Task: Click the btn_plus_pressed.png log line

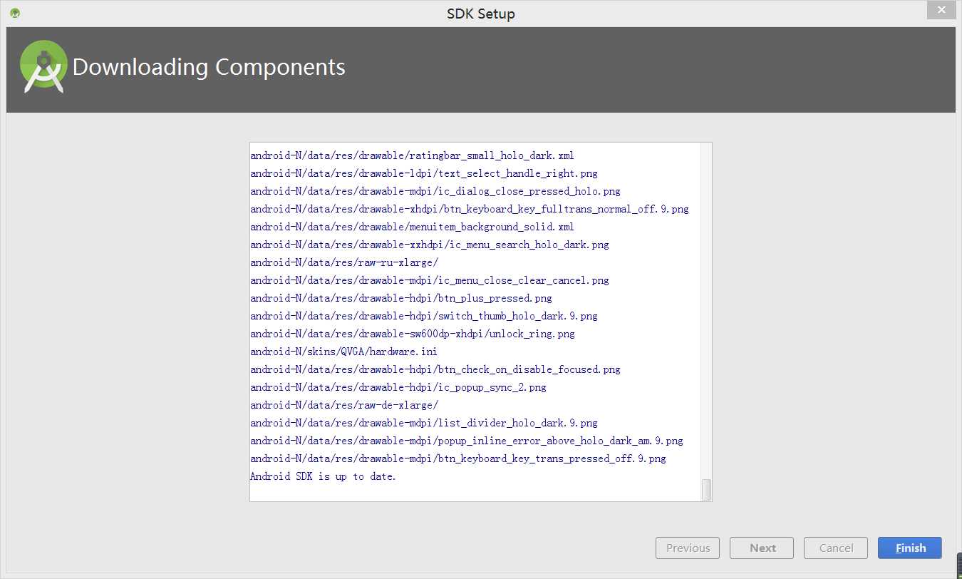Action: coord(401,298)
